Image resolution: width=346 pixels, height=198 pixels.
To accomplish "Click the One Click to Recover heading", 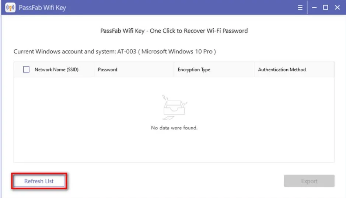I will tap(174, 31).
